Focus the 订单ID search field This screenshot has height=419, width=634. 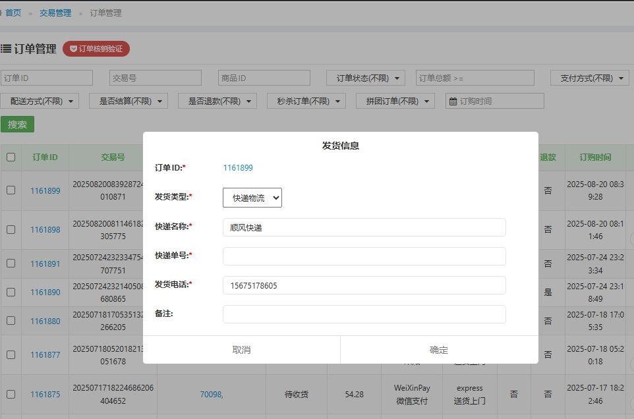point(47,78)
